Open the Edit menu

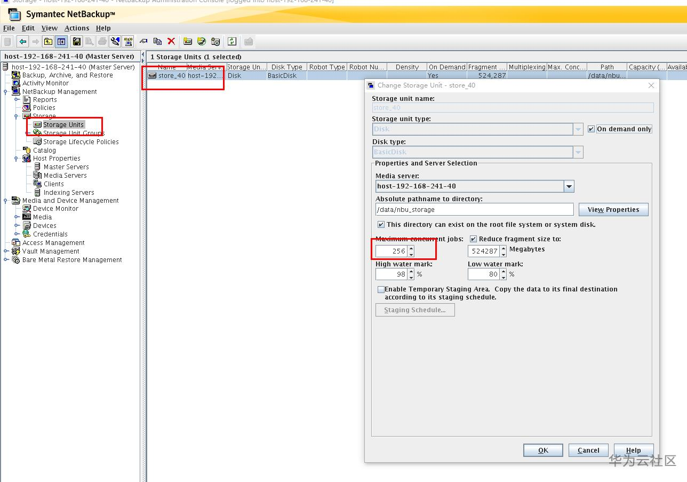[28, 28]
